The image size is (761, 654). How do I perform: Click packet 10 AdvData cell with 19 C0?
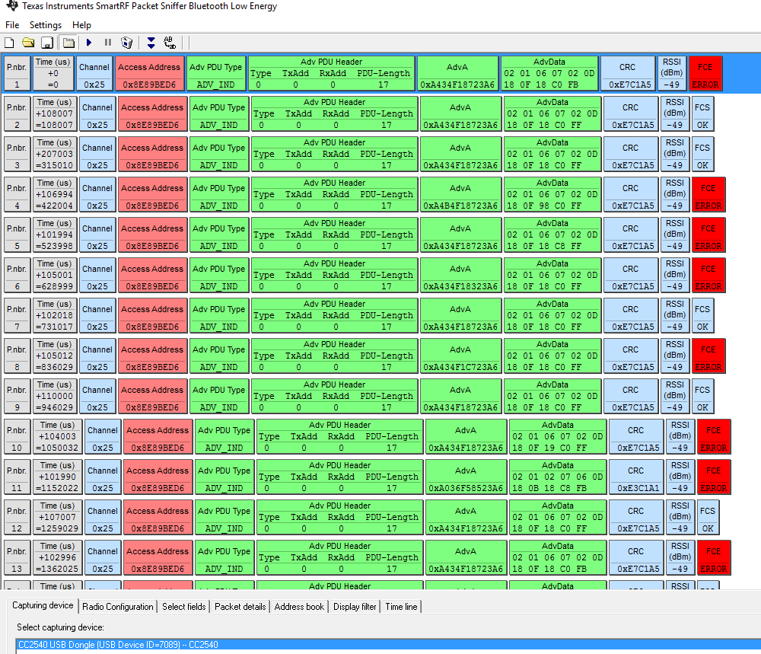(558, 436)
